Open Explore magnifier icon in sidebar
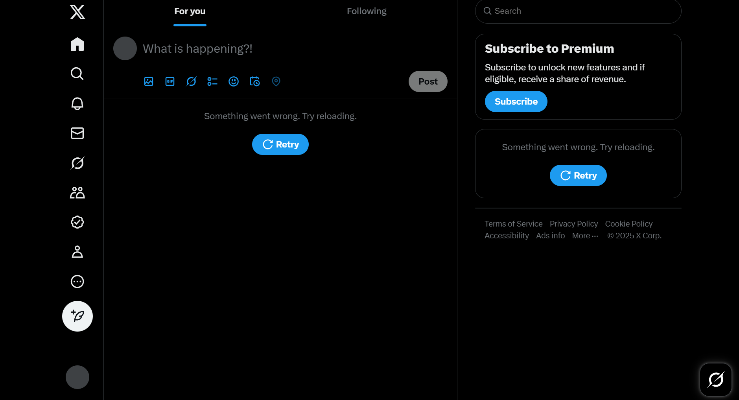 click(x=77, y=74)
